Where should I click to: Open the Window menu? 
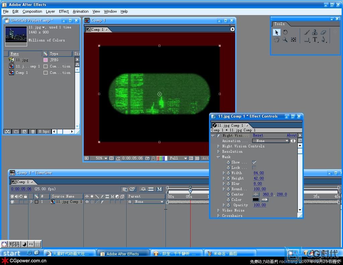coord(110,11)
